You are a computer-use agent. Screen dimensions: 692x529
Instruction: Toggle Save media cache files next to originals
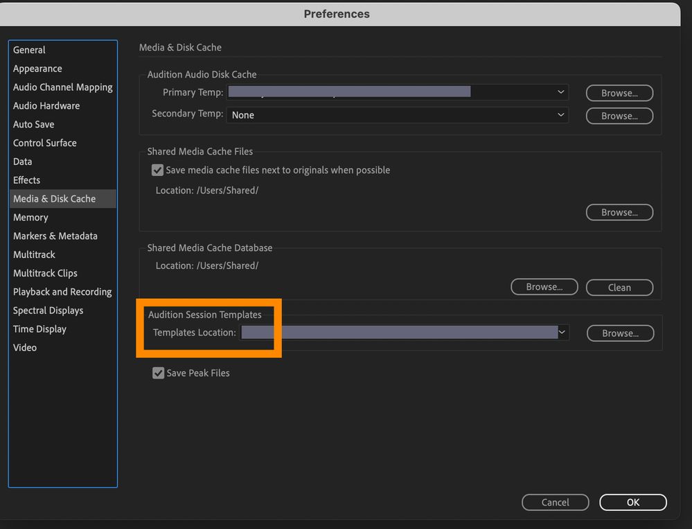coord(158,170)
